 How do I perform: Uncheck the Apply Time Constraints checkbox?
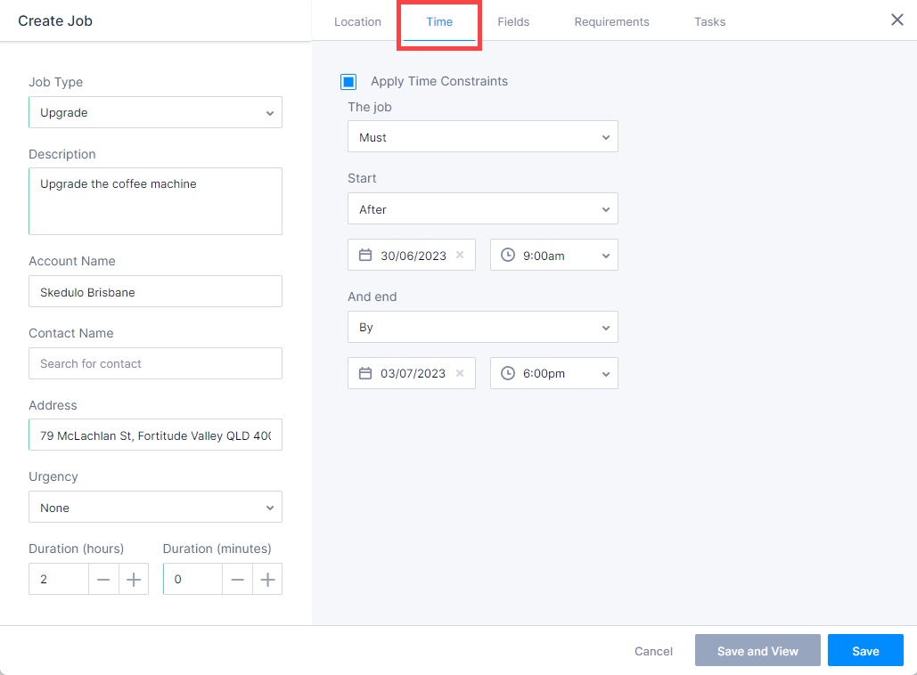348,81
